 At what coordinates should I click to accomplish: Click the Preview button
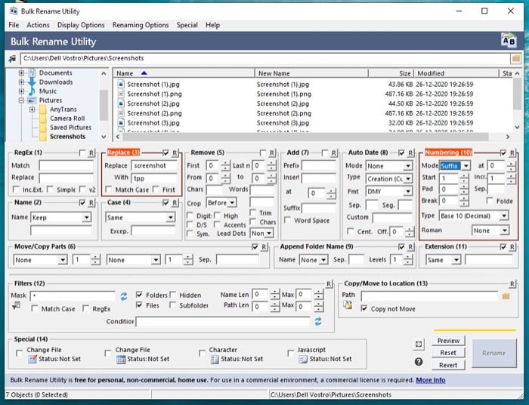coord(448,341)
